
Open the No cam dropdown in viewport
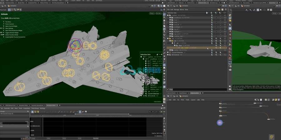[159, 13]
